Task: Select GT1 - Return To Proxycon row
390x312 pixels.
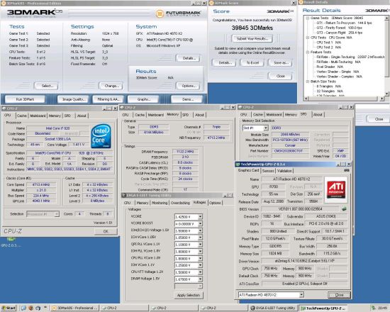Action: (344, 23)
